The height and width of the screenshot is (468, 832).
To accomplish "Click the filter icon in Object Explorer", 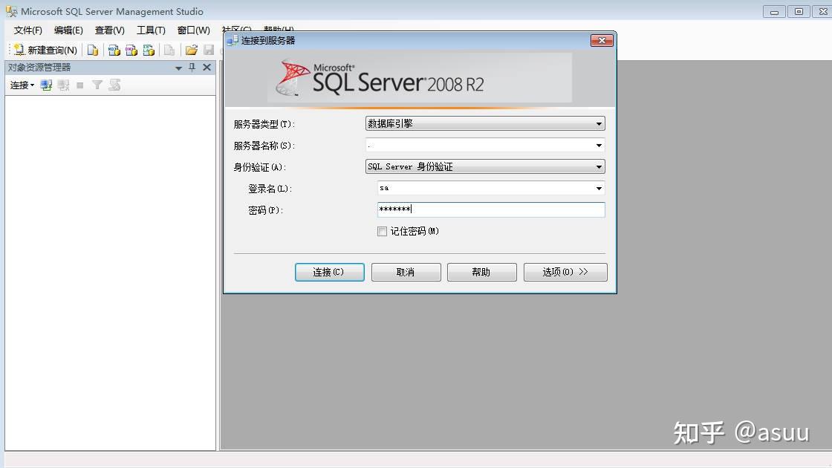I will [97, 84].
